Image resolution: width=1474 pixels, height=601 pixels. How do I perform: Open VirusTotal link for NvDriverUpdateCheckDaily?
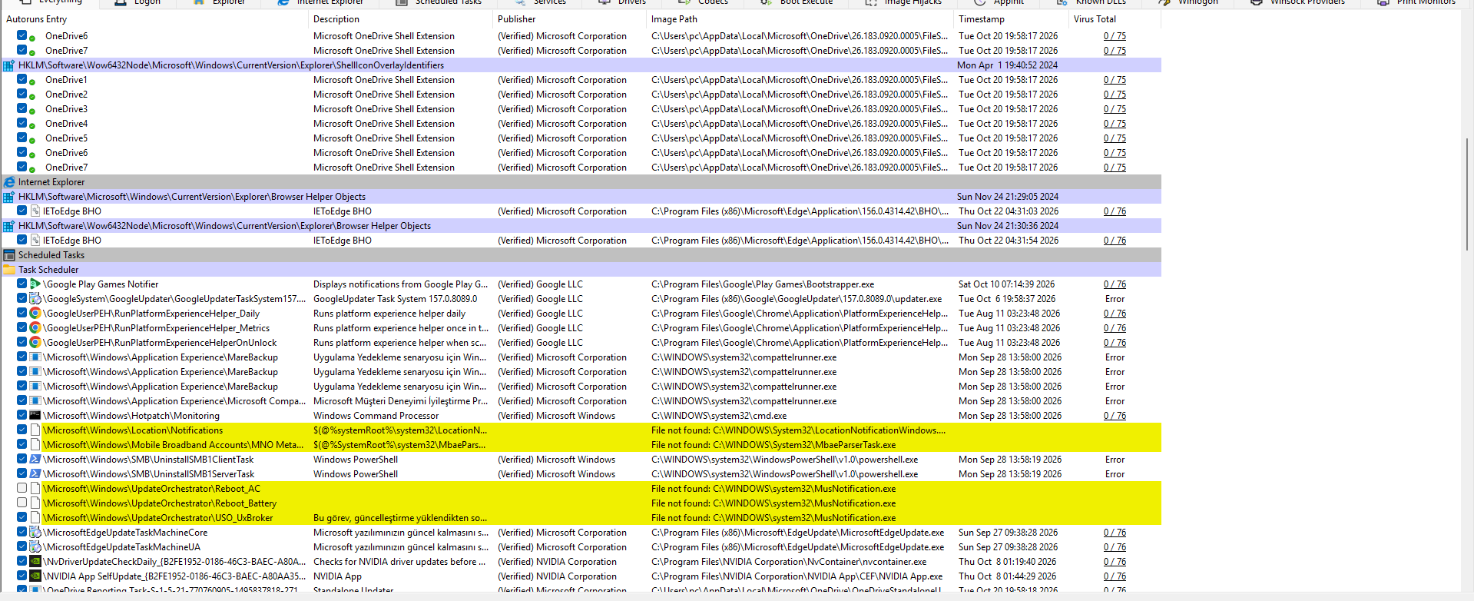(x=1115, y=562)
